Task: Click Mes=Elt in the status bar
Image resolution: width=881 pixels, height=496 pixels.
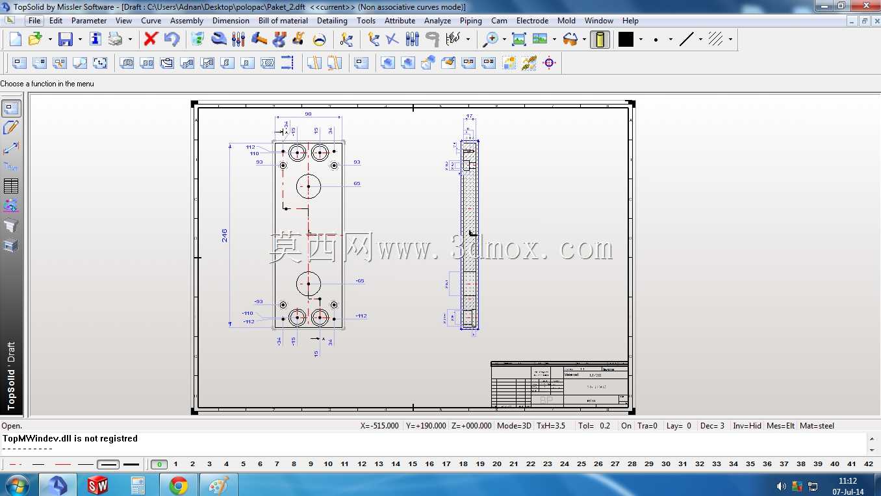Action: [781, 426]
